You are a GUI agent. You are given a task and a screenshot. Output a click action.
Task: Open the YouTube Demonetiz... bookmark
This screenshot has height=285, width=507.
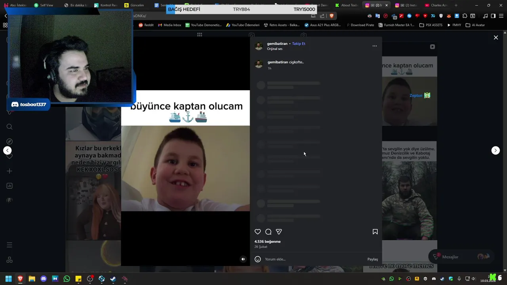[x=204, y=25]
